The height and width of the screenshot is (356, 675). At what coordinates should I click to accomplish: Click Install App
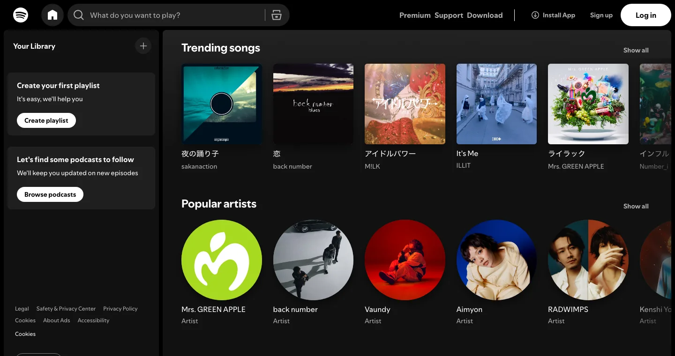click(x=553, y=15)
